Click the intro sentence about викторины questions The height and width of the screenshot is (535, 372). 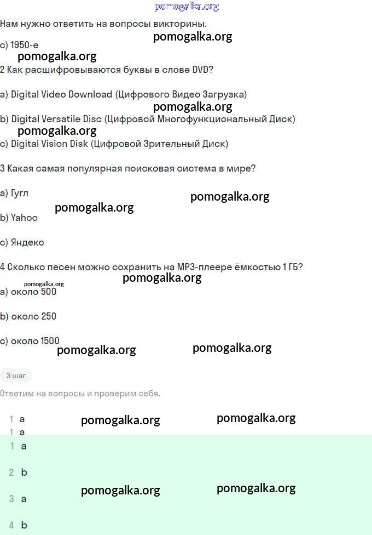click(103, 24)
